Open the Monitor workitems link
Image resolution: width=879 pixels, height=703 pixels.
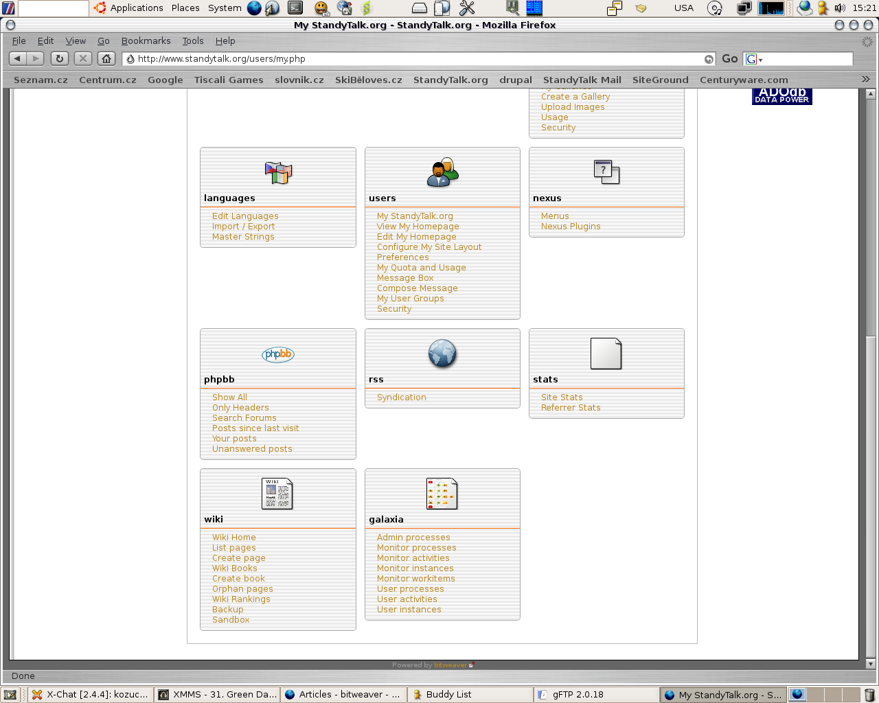[415, 579]
